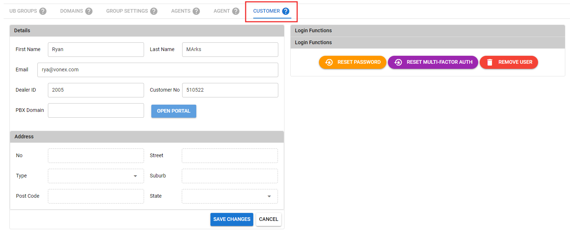Open help icon next to Group Settings

[154, 11]
